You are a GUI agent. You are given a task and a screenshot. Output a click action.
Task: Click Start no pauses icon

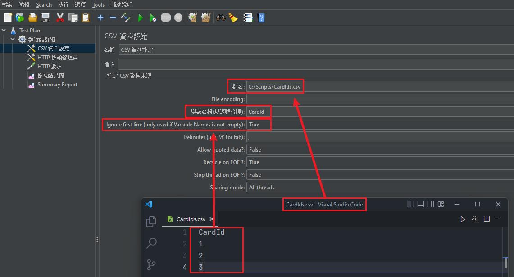pos(153,18)
